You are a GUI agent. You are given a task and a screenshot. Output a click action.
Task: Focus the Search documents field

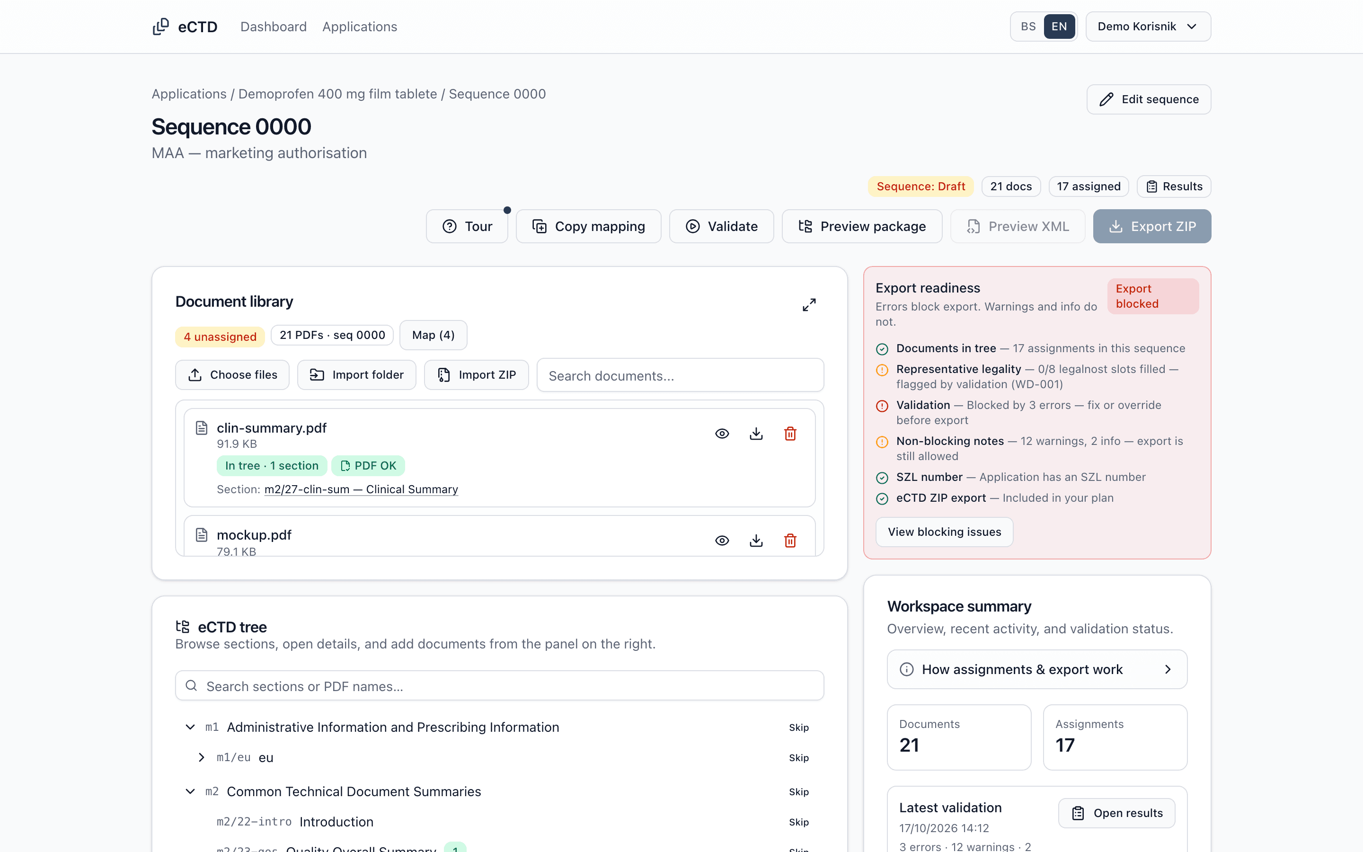(x=681, y=375)
